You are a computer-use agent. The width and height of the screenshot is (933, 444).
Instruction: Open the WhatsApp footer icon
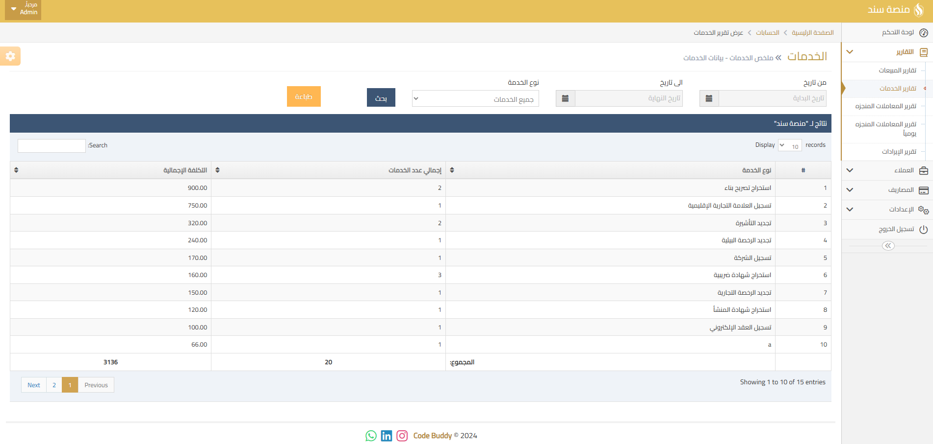click(371, 436)
